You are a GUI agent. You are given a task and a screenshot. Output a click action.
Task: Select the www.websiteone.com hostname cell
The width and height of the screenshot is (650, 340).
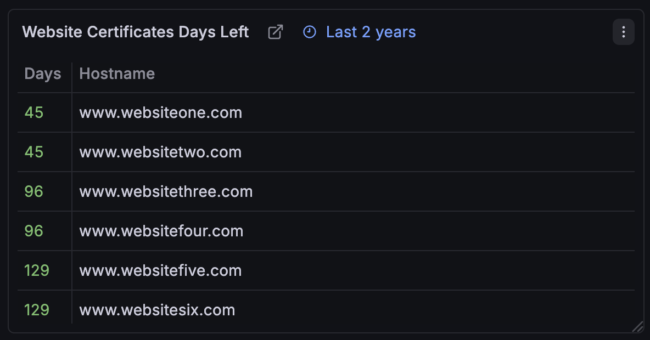click(161, 112)
